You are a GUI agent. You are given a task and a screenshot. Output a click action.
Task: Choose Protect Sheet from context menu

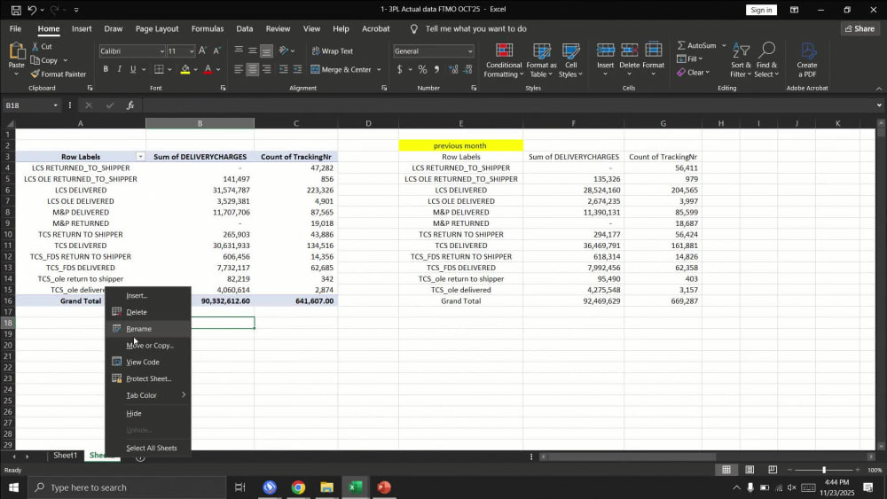[x=148, y=378]
